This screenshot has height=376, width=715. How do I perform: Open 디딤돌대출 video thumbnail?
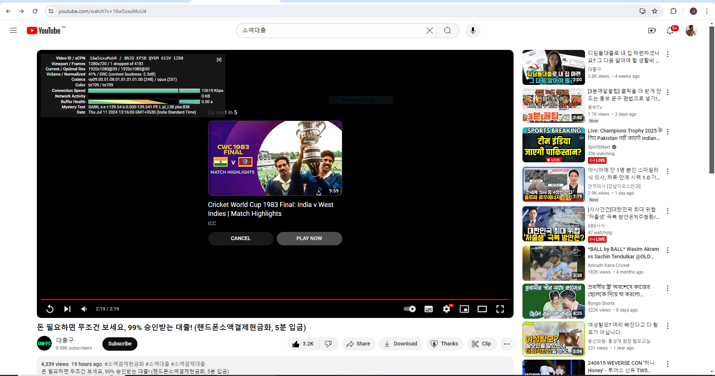(x=554, y=67)
